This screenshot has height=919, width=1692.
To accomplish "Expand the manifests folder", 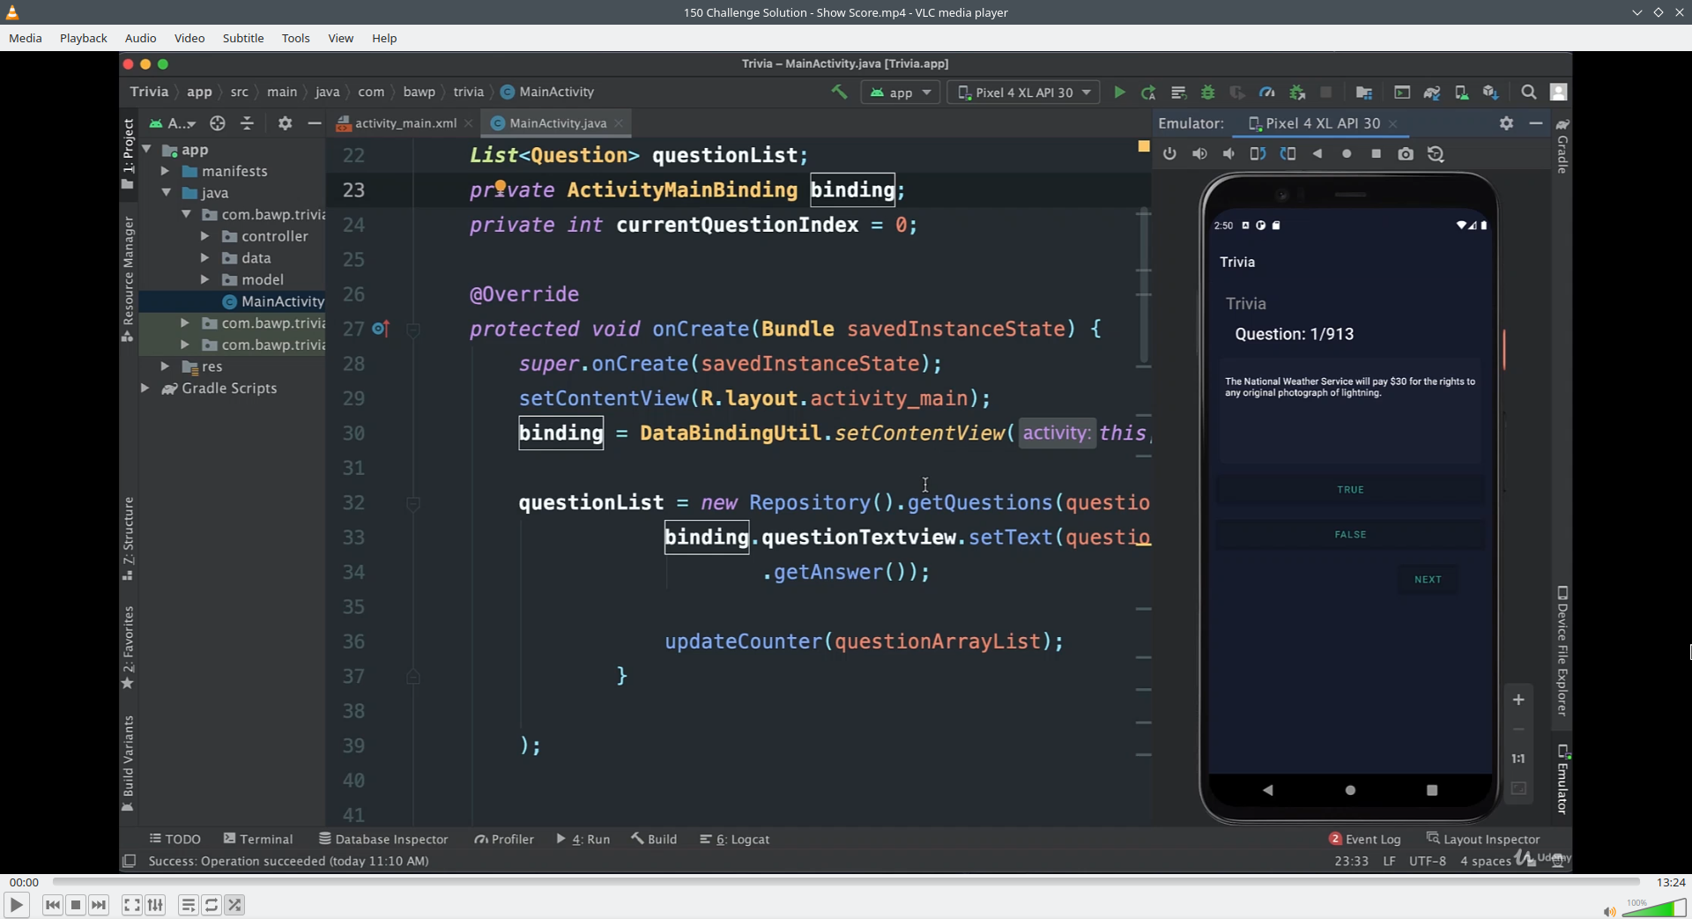I will coord(165,171).
